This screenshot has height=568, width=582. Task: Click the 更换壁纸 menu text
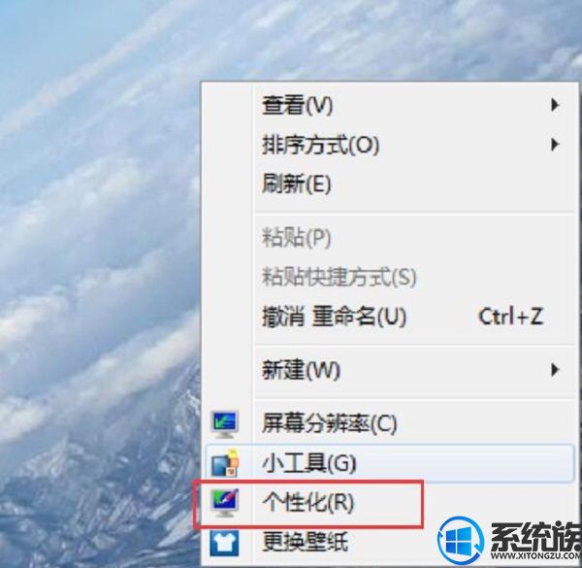click(x=306, y=542)
